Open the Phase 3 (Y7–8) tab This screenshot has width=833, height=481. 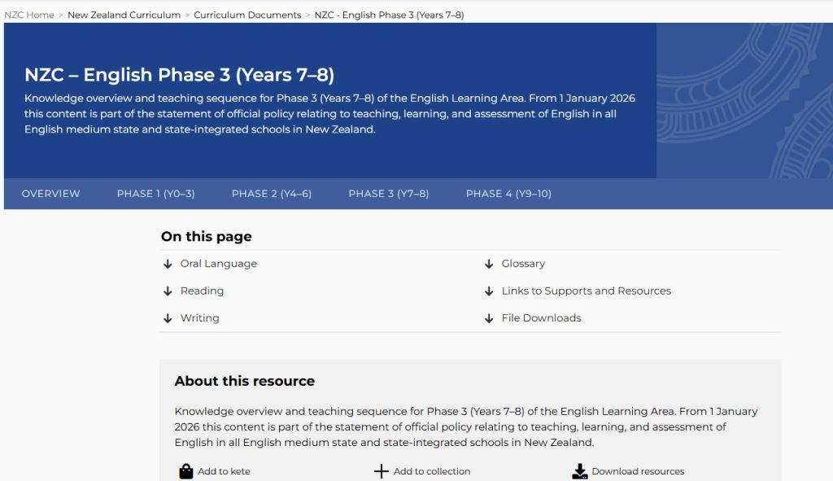coord(389,194)
